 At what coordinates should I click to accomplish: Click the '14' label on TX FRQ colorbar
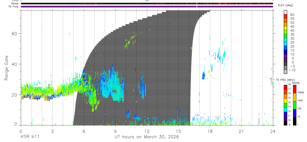[290, 102]
